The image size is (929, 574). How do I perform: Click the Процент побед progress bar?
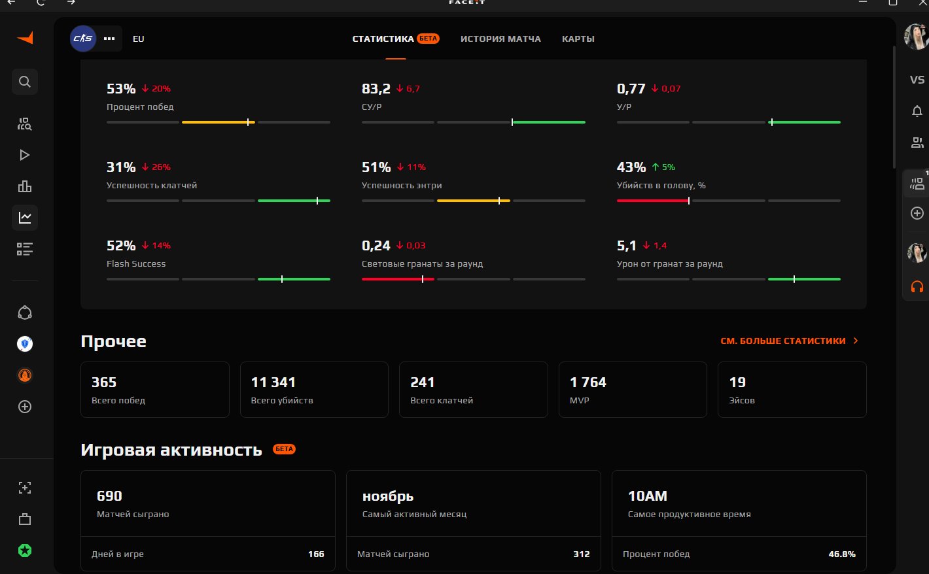[219, 122]
